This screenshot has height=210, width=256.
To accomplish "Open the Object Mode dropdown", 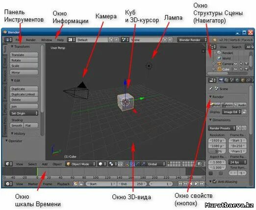I will [81, 164].
